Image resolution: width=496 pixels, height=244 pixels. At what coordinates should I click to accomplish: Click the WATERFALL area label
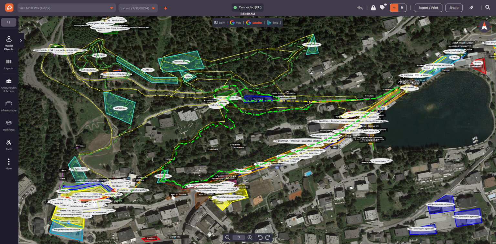(x=120, y=108)
